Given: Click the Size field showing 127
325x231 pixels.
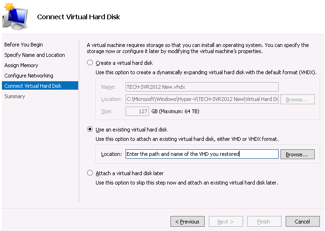Looking at the screenshot, I should [x=137, y=111].
